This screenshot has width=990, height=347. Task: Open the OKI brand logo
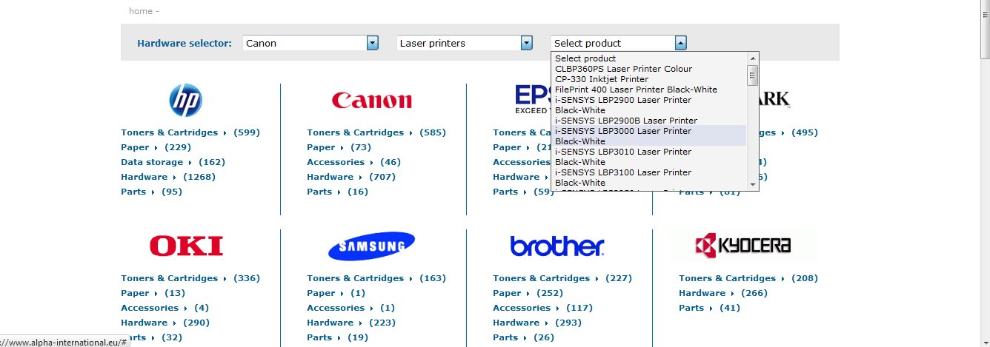186,246
